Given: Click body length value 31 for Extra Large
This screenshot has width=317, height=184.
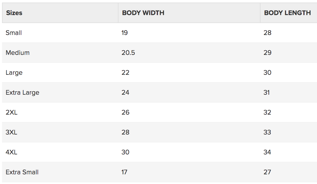Looking at the screenshot, I should [x=267, y=92].
